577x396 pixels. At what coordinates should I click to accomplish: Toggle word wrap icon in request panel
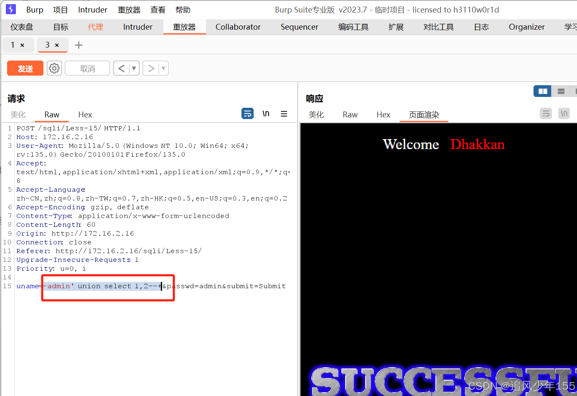pos(247,113)
